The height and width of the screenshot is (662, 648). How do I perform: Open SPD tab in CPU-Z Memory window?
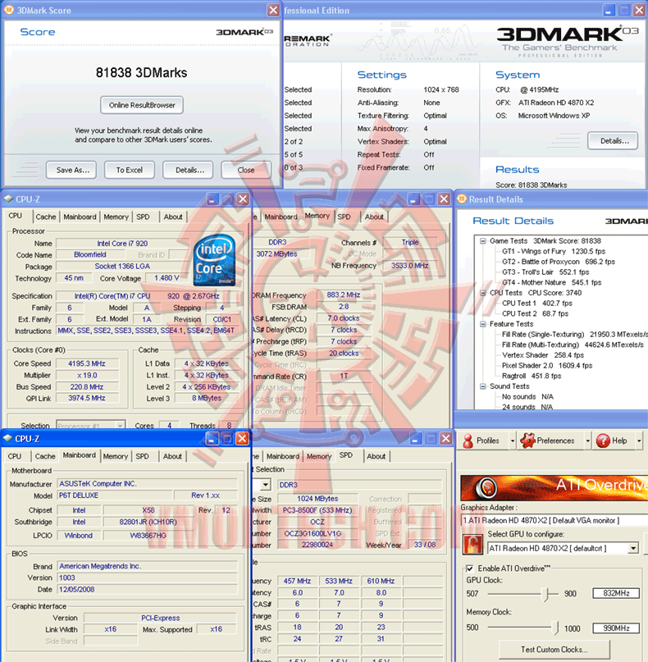[344, 217]
